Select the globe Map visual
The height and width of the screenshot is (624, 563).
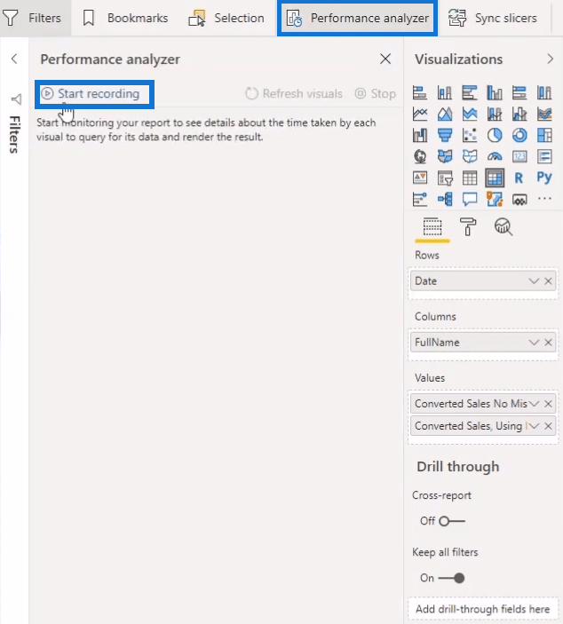point(420,156)
